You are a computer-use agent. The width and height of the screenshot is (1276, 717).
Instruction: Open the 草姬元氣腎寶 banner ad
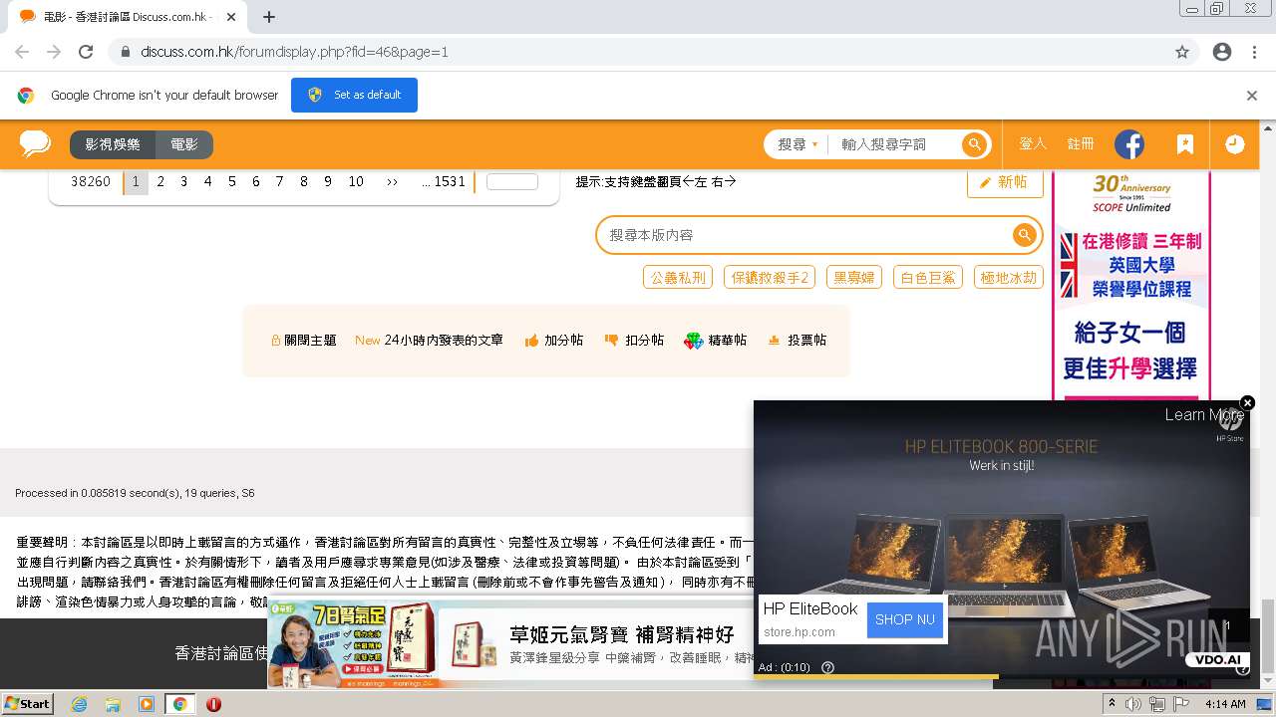pos(508,644)
